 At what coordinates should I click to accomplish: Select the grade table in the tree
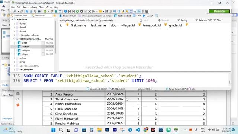(24, 43)
